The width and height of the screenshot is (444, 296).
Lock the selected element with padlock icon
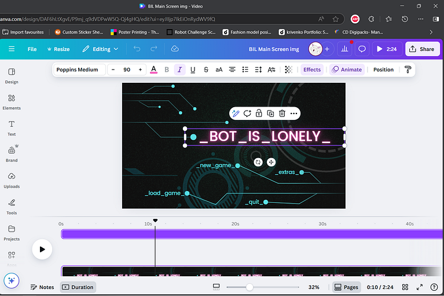[x=259, y=114]
